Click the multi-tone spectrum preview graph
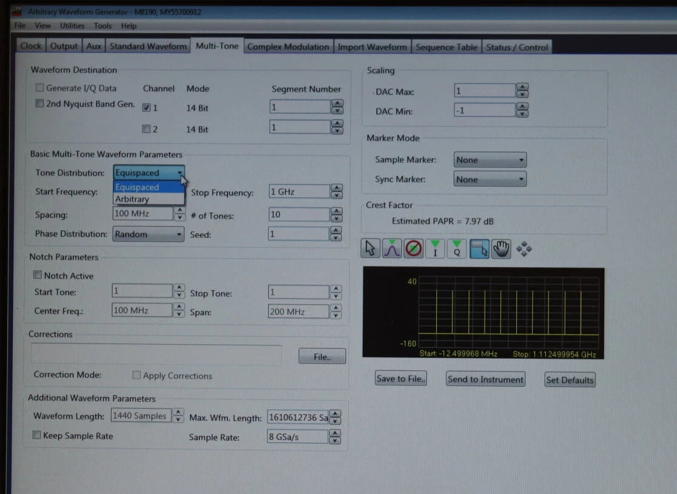677x494 pixels. tap(483, 313)
